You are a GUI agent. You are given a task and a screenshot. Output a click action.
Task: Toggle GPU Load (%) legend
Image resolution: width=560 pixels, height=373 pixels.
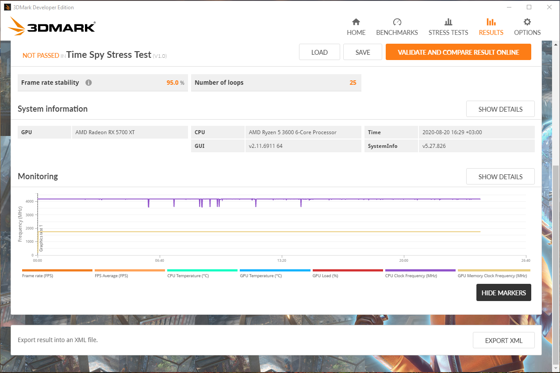click(348, 273)
